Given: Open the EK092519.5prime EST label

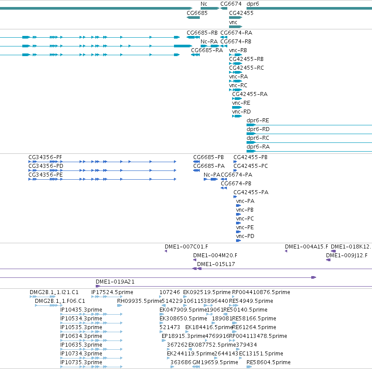Looking at the screenshot, I should pos(207,292).
